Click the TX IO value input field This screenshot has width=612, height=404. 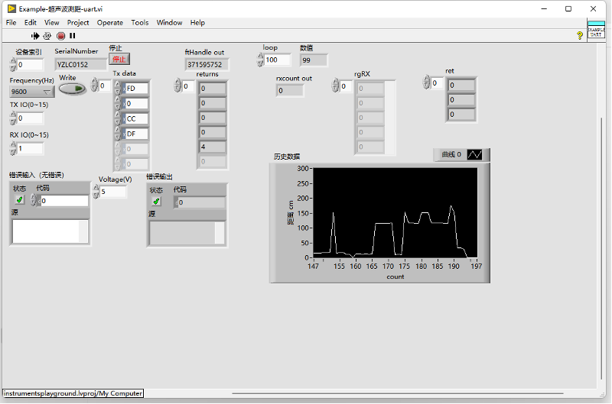point(31,118)
